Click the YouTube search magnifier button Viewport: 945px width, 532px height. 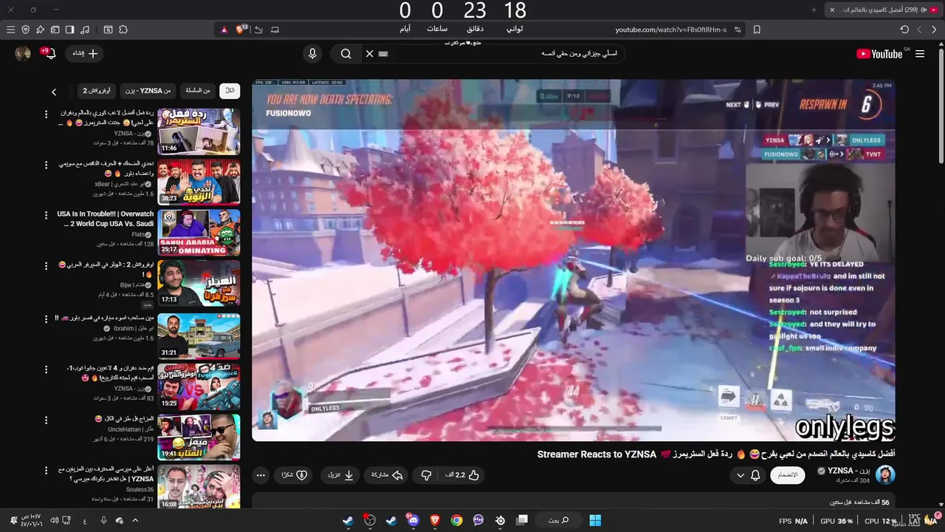click(x=346, y=54)
